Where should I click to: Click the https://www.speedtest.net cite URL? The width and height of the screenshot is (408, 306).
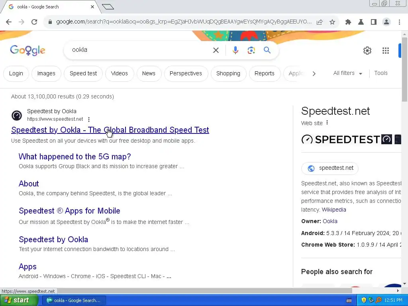pyautogui.click(x=55, y=119)
